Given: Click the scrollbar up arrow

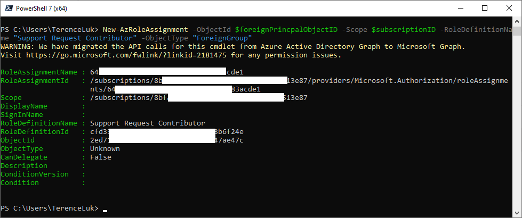Looking at the screenshot, I should click(x=517, y=21).
